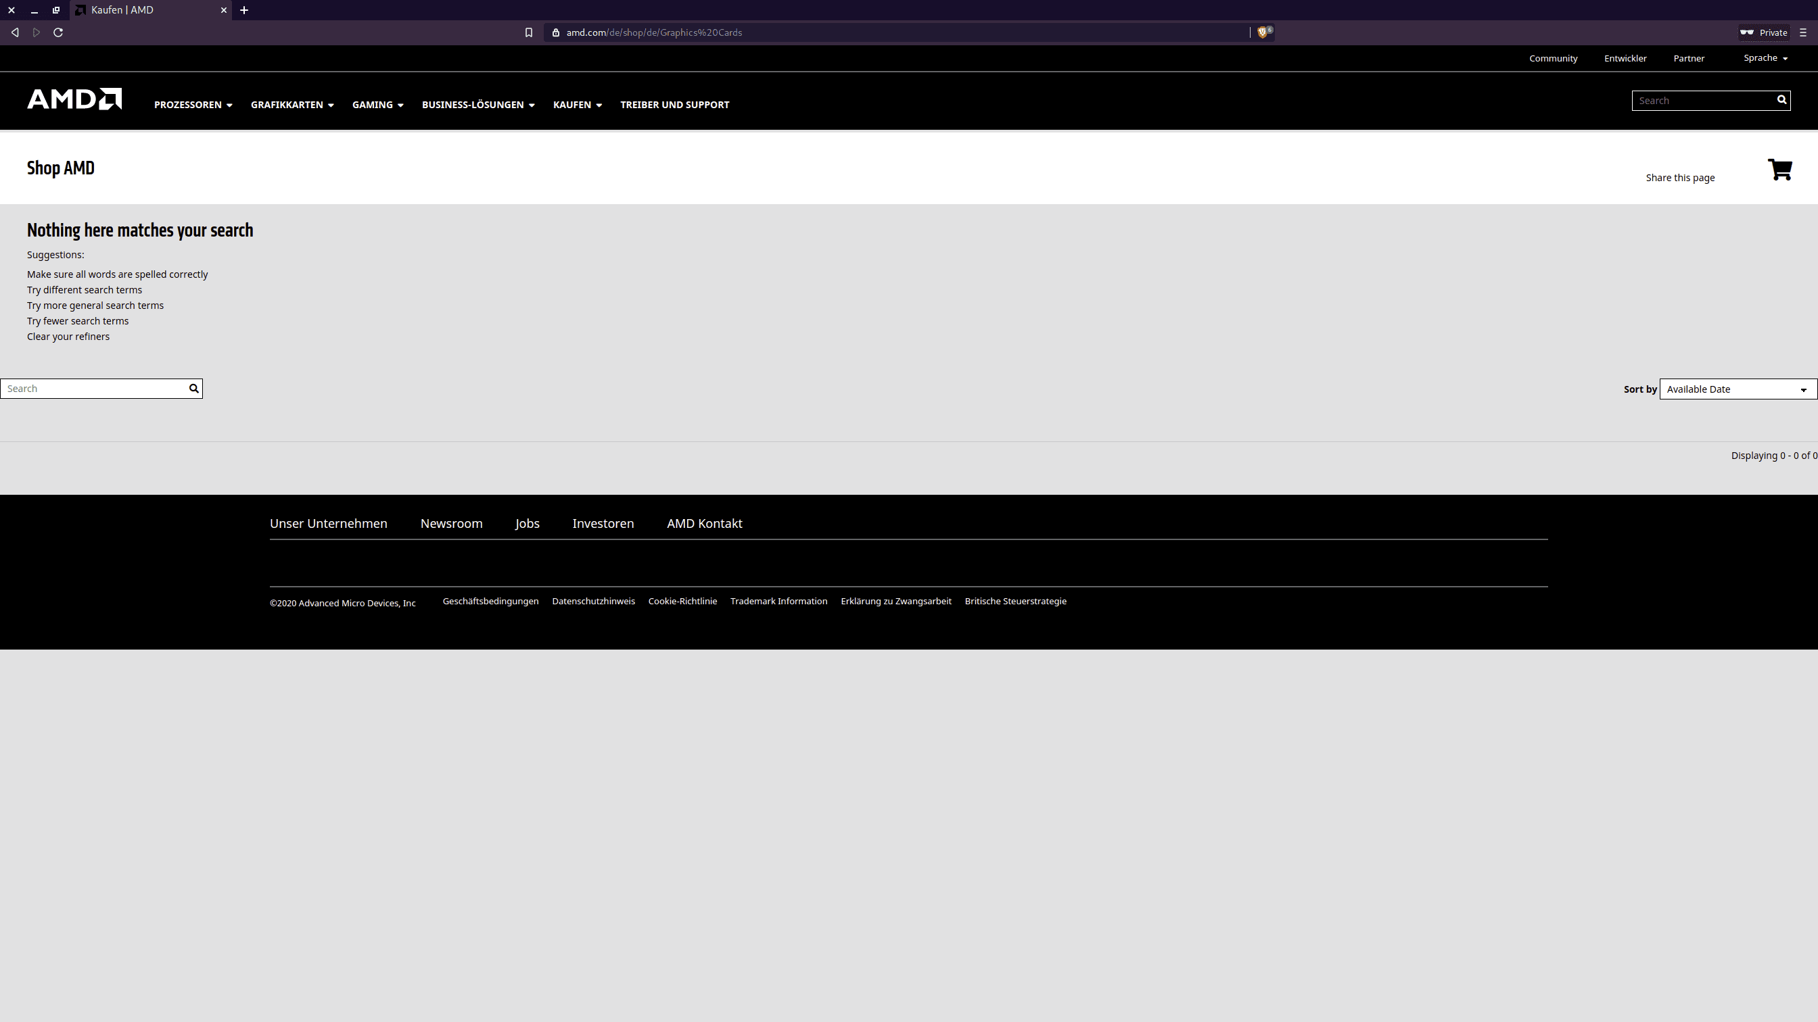Open Unser Unternehmen footer link

point(328,523)
